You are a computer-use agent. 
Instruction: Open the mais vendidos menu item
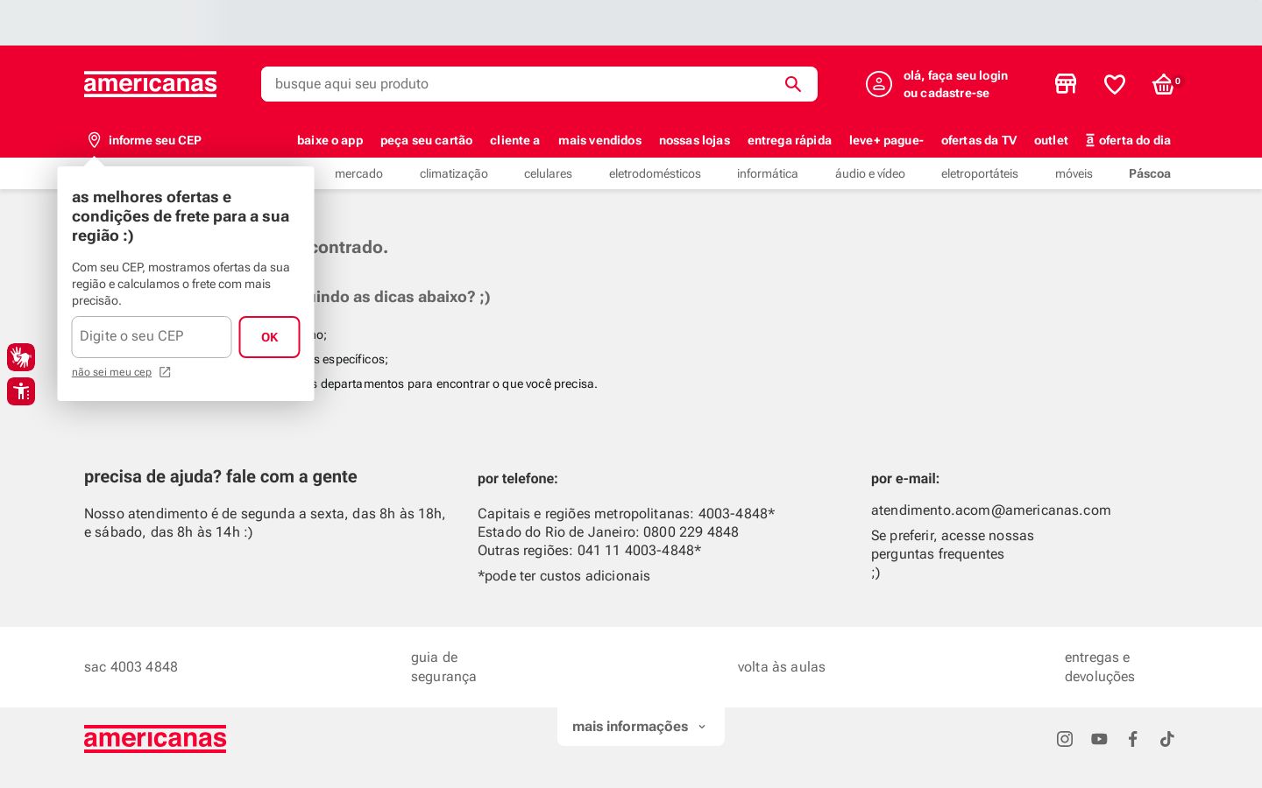(599, 140)
